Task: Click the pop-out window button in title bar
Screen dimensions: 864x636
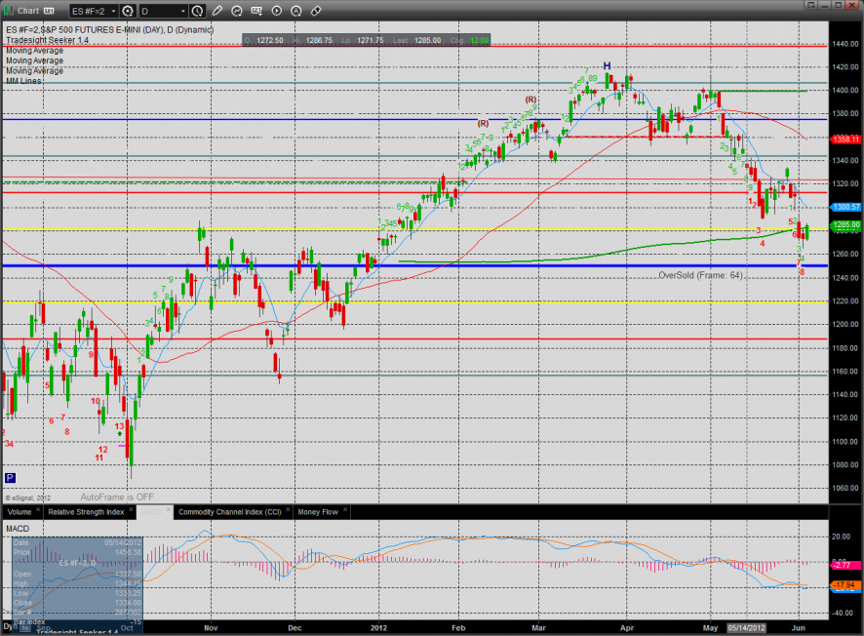Action: tap(810, 5)
